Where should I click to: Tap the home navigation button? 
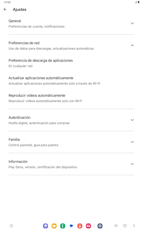click(125, 226)
